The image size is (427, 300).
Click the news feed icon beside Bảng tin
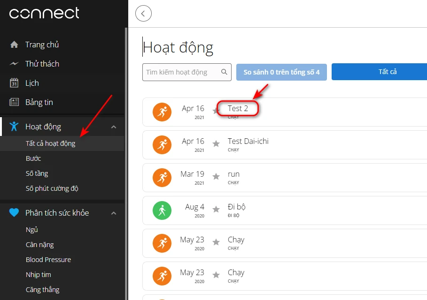(14, 102)
